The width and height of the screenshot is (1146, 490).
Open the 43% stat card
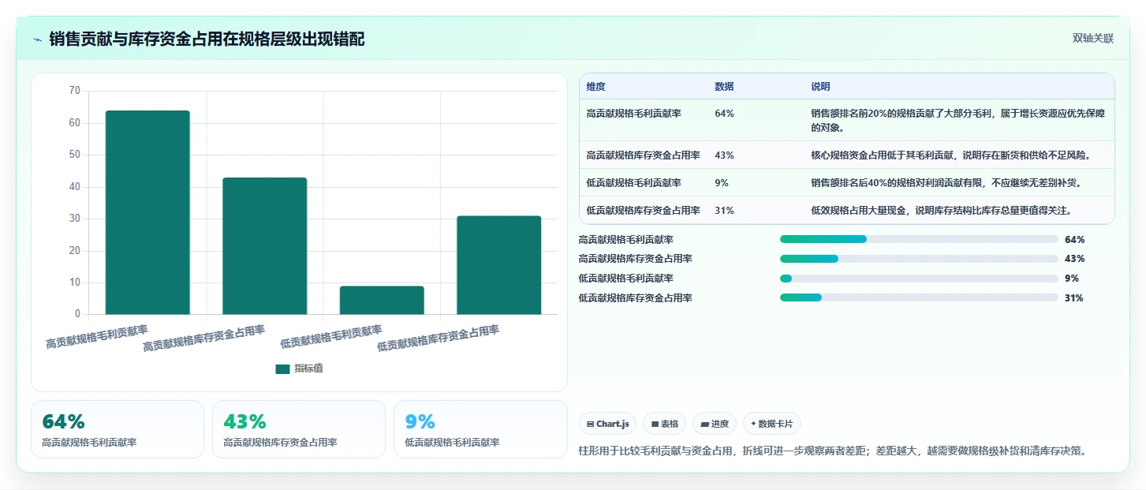[x=299, y=429]
